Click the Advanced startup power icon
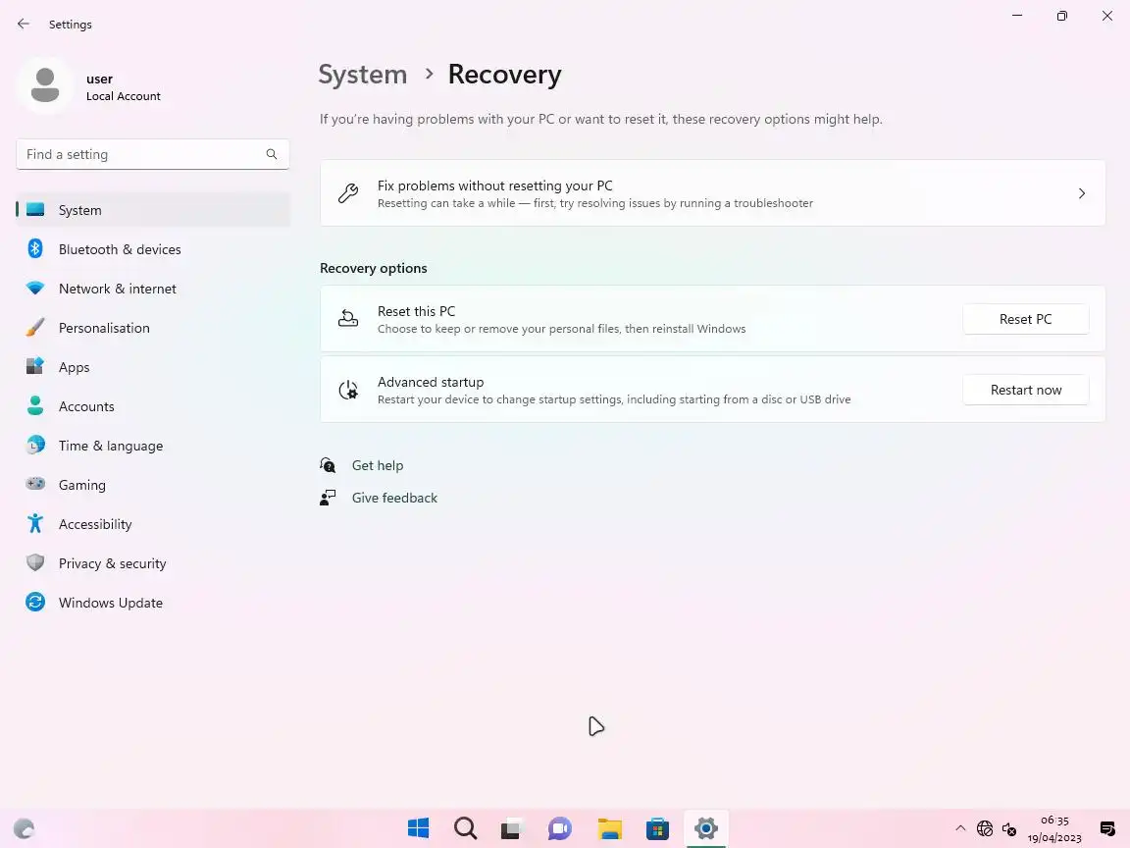 coord(348,390)
